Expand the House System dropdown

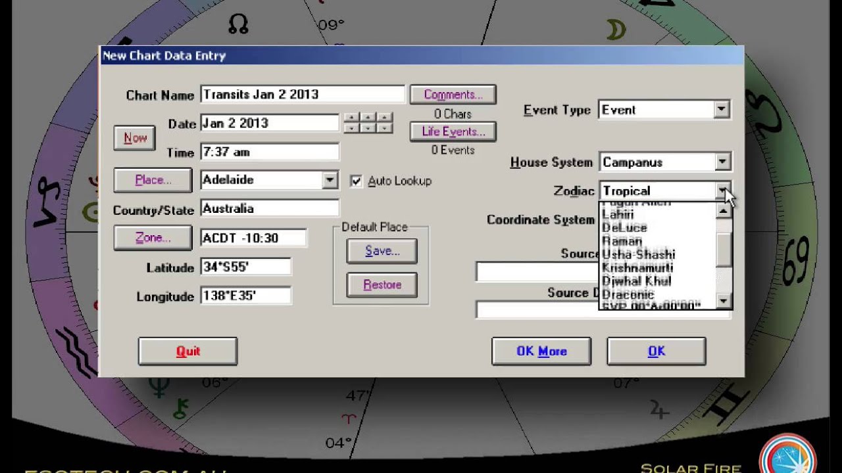click(x=722, y=162)
